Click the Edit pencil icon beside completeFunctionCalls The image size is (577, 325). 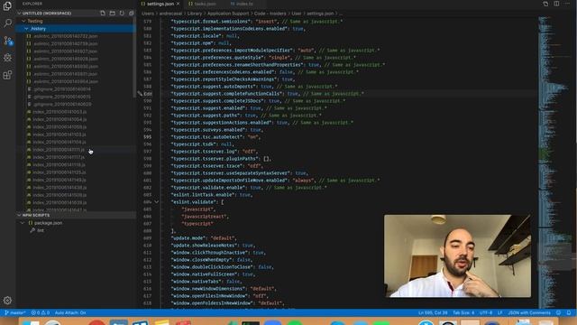click(140, 94)
